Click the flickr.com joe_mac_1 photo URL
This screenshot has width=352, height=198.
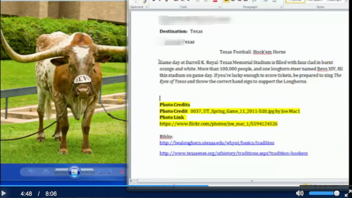[218, 124]
